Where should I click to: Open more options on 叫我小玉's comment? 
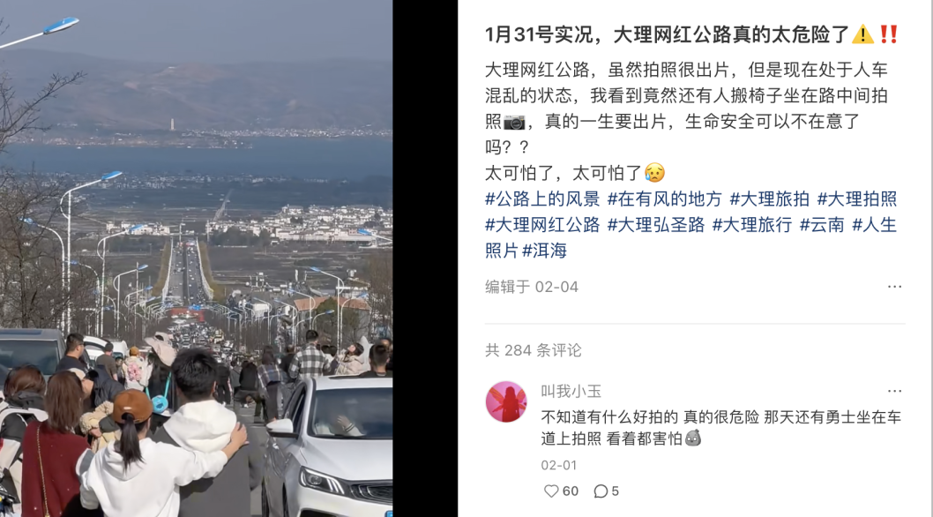(x=894, y=391)
